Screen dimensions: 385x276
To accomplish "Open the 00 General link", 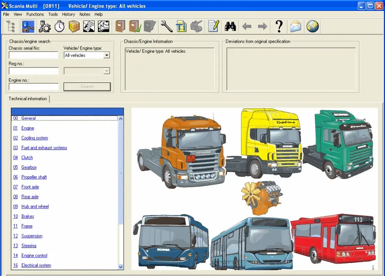I will coord(24,118).
